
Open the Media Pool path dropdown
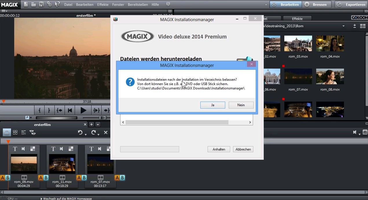tap(343, 26)
